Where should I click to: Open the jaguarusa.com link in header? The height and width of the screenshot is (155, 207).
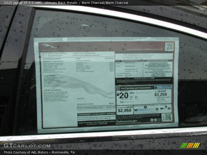(x=134, y=49)
